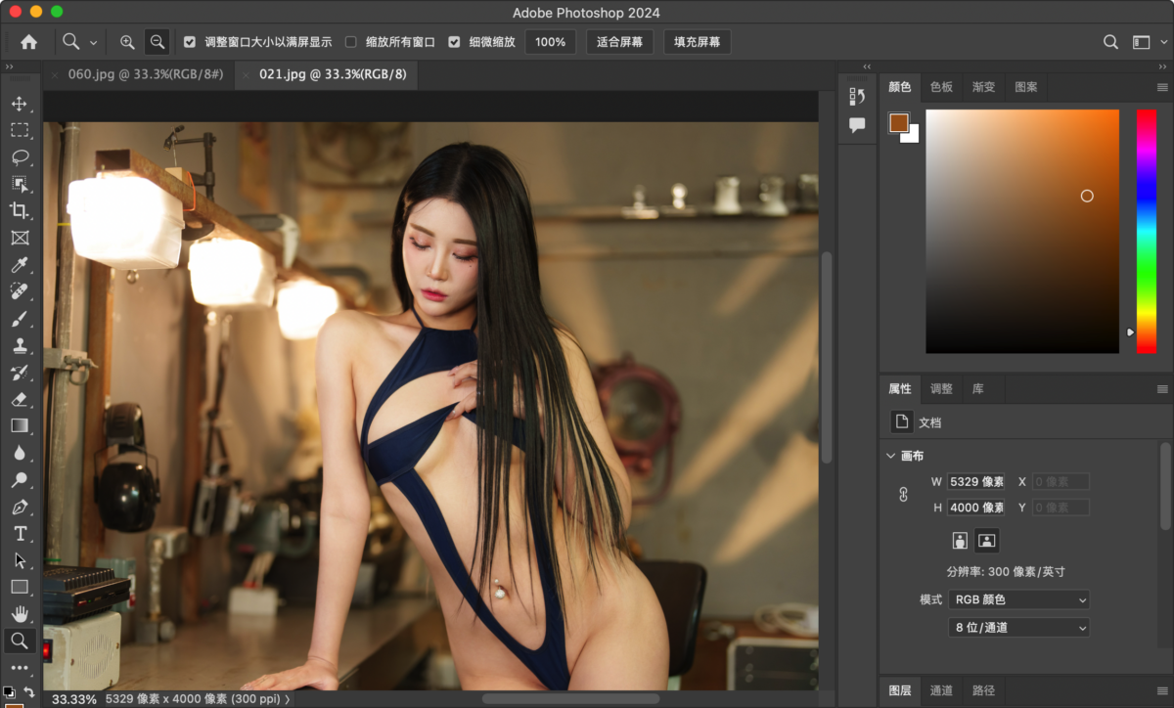Image resolution: width=1174 pixels, height=708 pixels.
Task: Open the History panel icon
Action: [x=857, y=96]
